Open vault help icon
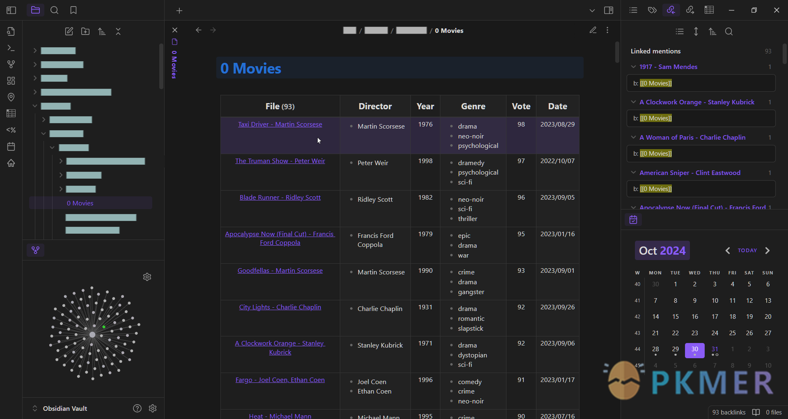Screen dimensions: 788x419 coord(137,408)
